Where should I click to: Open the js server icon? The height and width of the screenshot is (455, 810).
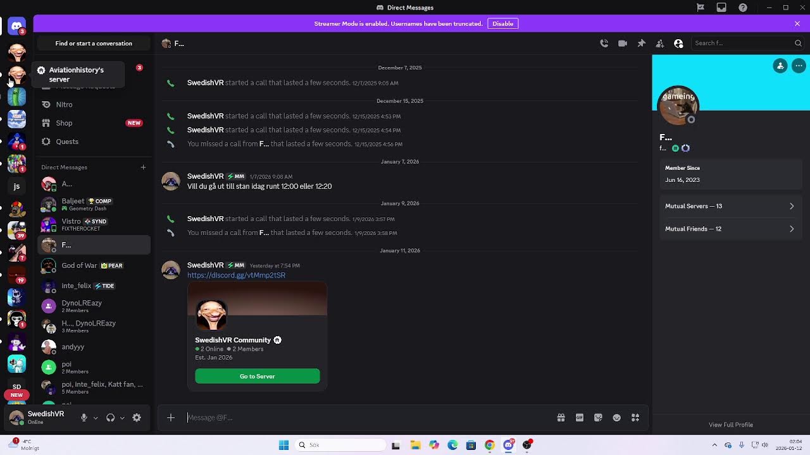(x=16, y=186)
